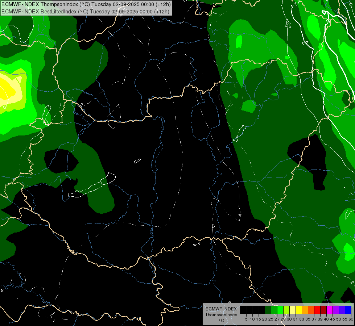
Task: Click legend scale value '31'
Action: (296, 319)
